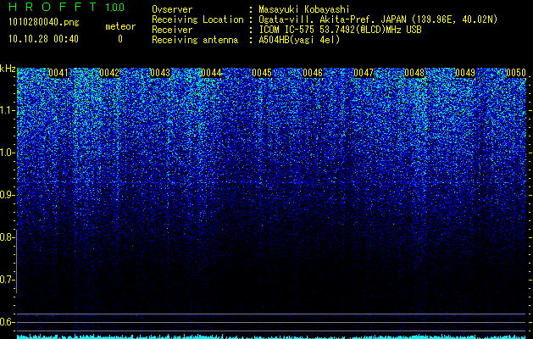
Task: Click the Ogata-vill. Akita-Pref. JAPAN location text
Action: coord(378,19)
